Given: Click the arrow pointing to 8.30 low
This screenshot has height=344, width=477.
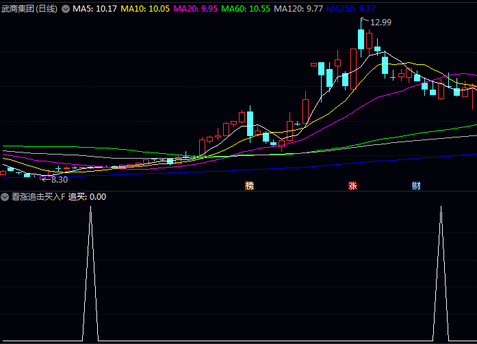Looking at the screenshot, I should (x=45, y=179).
